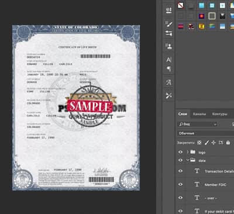Screen dimensions: 234x214
Task: Collapse the data layer group
Action: (188, 160)
